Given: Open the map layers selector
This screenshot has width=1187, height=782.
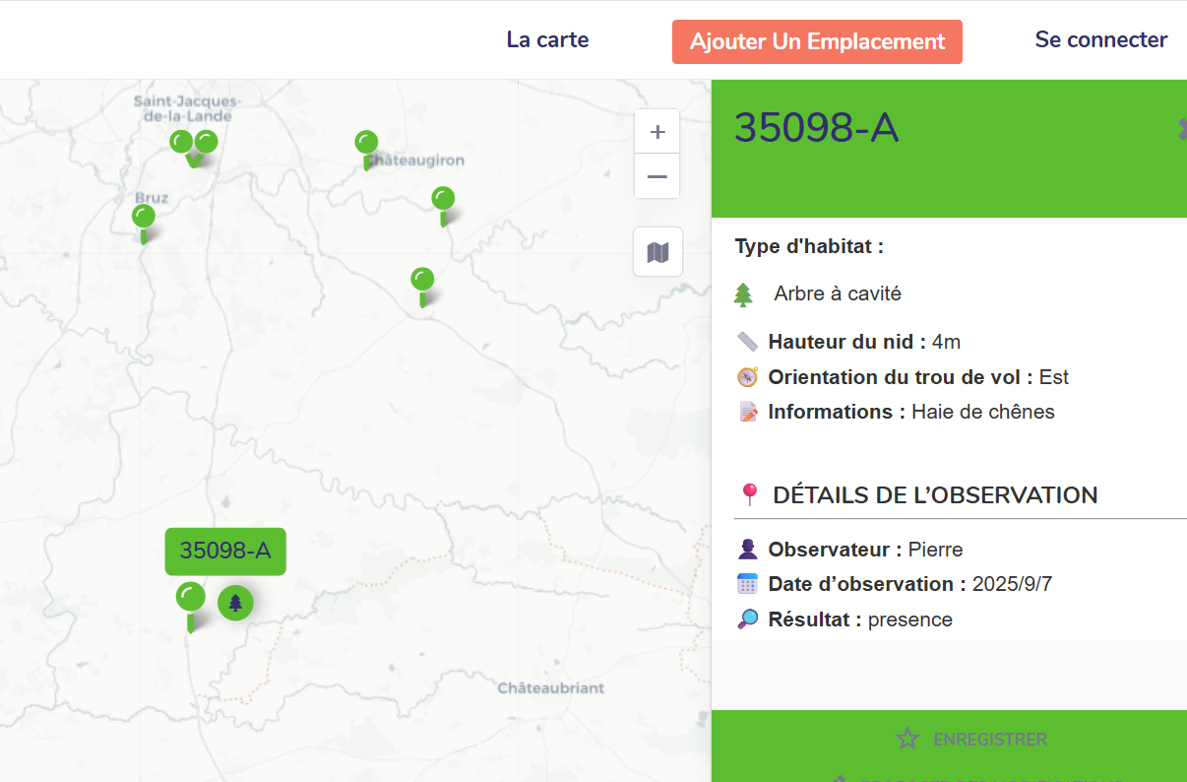Looking at the screenshot, I should (x=657, y=252).
